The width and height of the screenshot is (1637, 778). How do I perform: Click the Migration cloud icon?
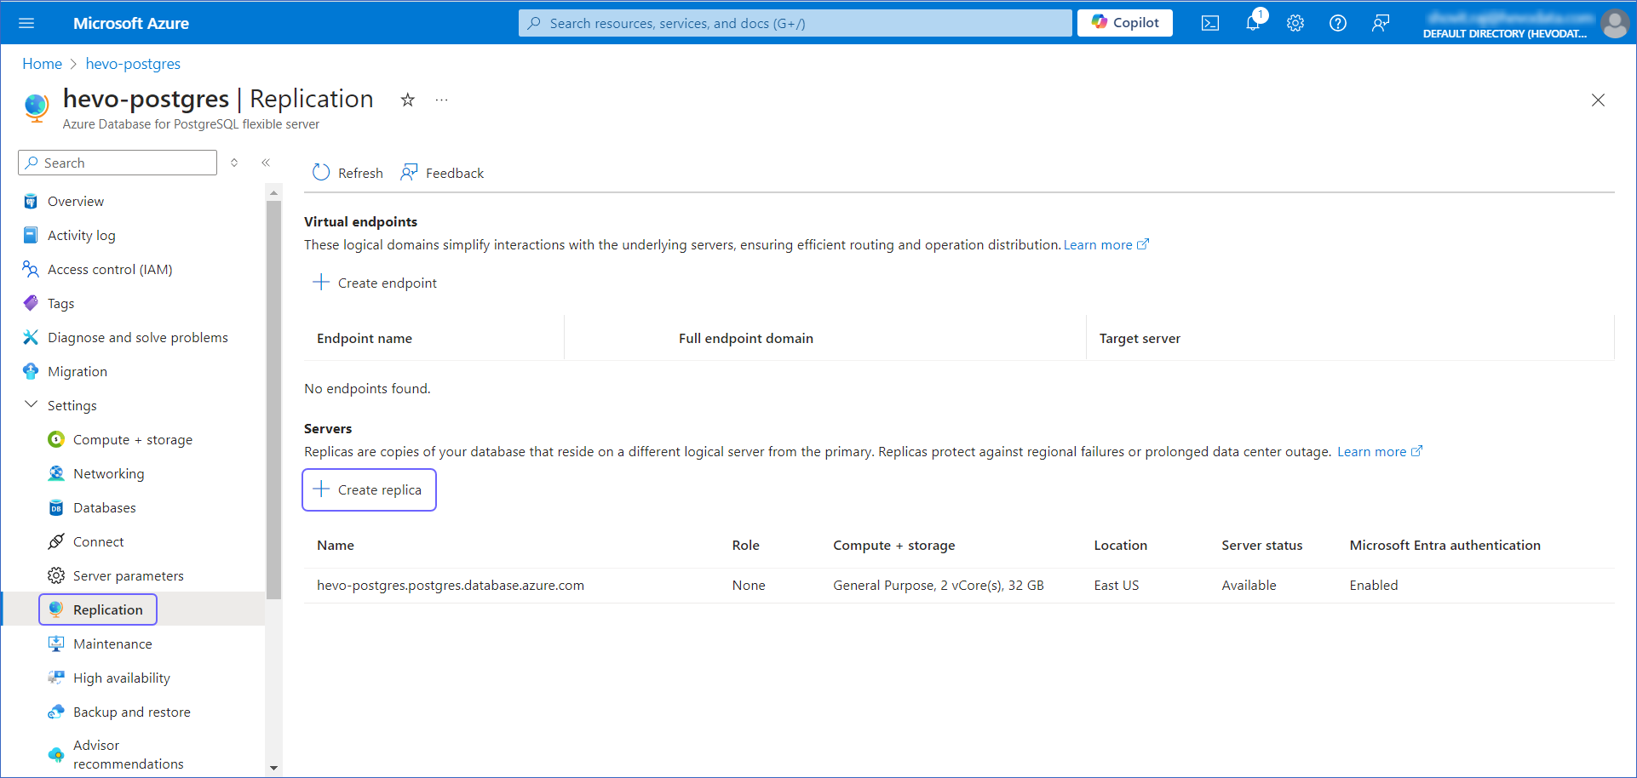[x=31, y=371]
